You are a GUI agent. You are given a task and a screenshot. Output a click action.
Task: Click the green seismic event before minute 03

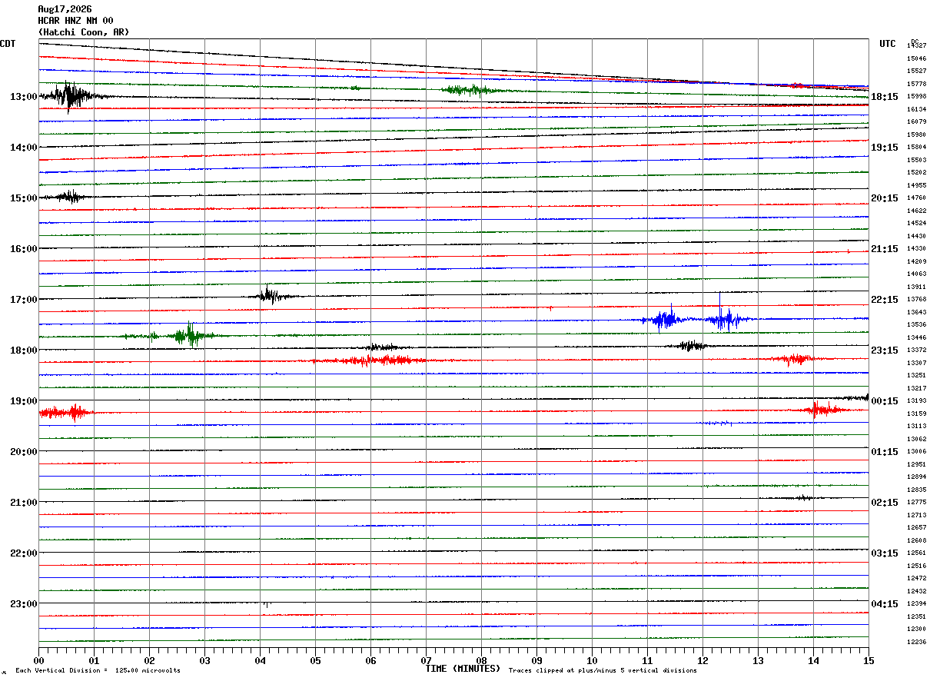(x=187, y=335)
